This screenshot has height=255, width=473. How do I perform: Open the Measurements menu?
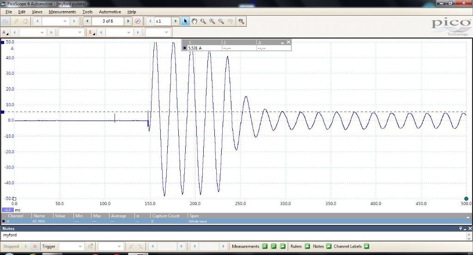[62, 12]
